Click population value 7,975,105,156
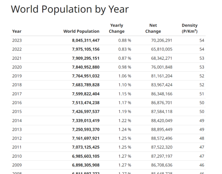 point(86,49)
